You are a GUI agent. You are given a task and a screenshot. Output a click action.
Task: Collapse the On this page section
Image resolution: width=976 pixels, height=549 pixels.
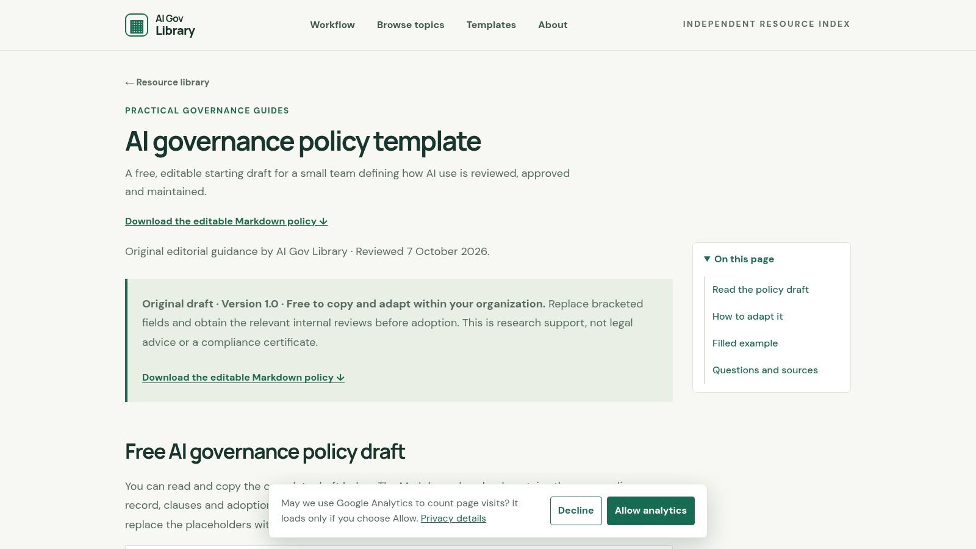[x=739, y=259]
